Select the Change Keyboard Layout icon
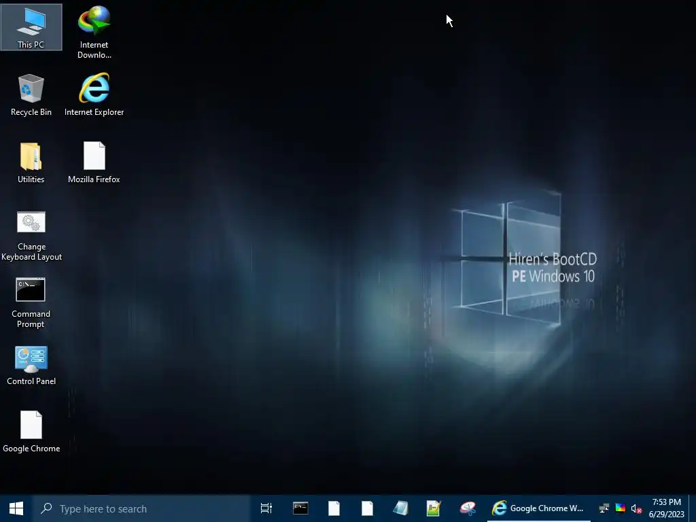Screen dimensions: 696x522 (31, 236)
